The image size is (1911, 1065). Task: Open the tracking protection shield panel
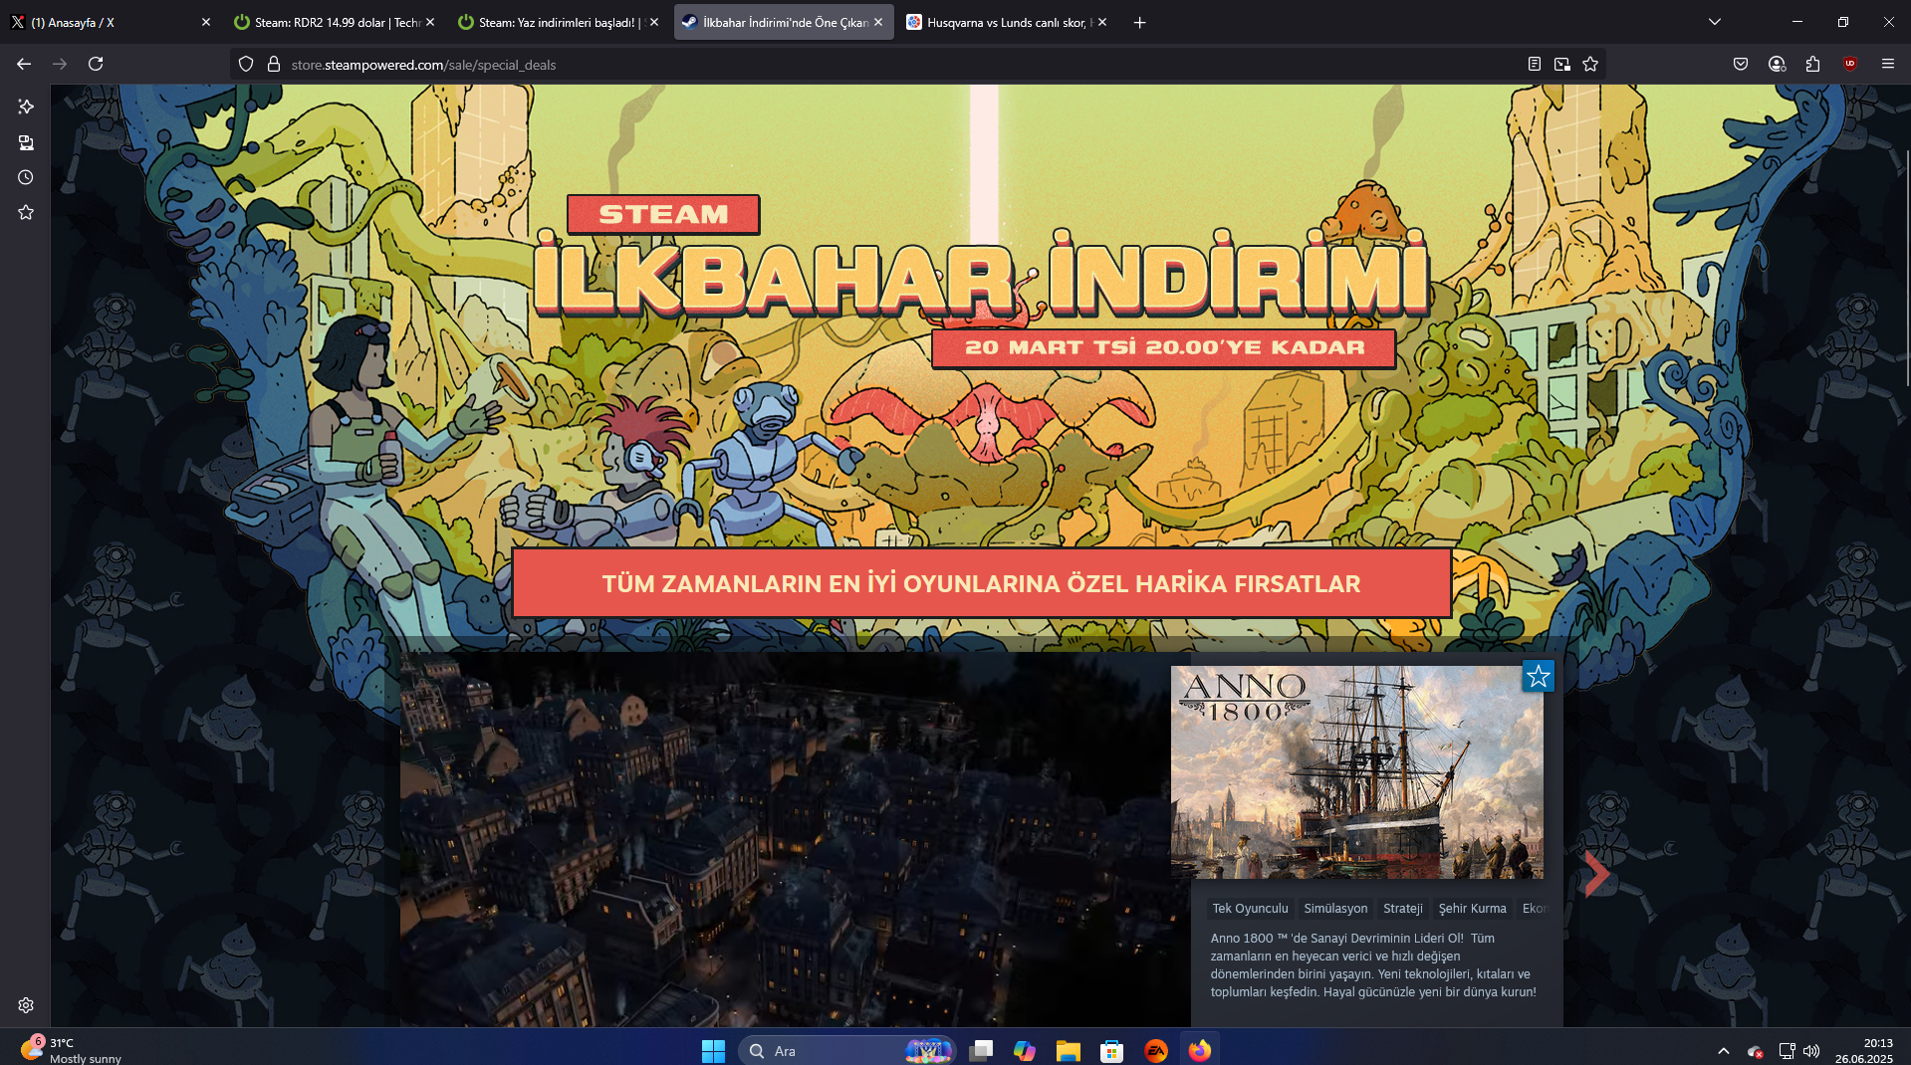246,65
